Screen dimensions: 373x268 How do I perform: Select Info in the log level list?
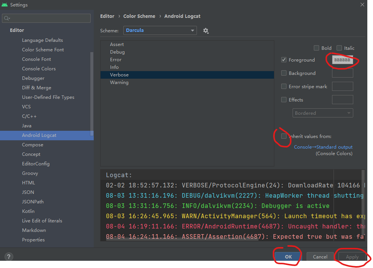tap(187, 67)
